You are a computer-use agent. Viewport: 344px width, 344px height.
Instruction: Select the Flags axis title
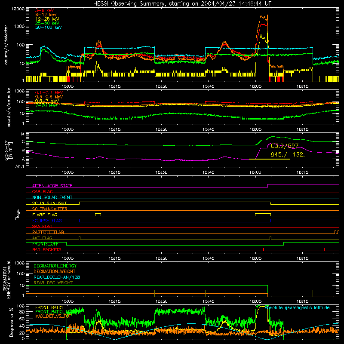tap(17, 215)
